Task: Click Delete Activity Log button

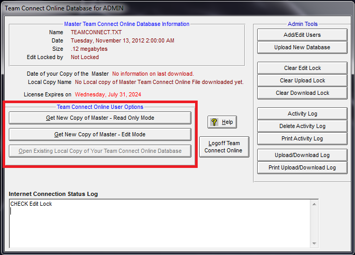Action: pyautogui.click(x=302, y=126)
